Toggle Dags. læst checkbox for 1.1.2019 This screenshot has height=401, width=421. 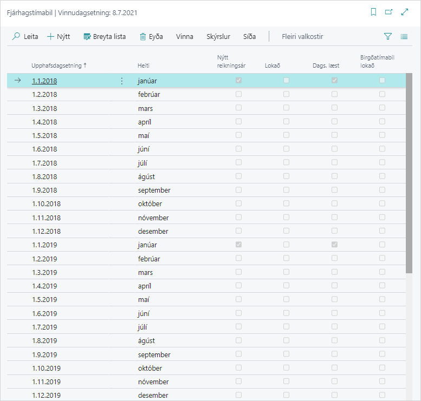point(334,245)
